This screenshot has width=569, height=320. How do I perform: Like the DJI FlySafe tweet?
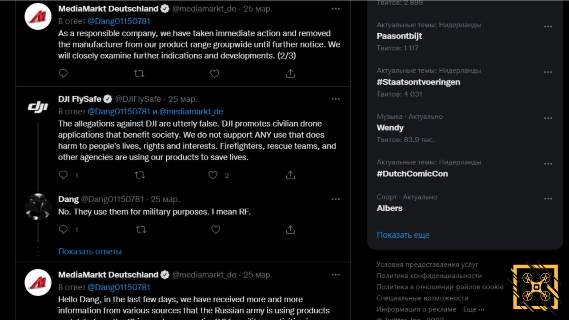(213, 175)
